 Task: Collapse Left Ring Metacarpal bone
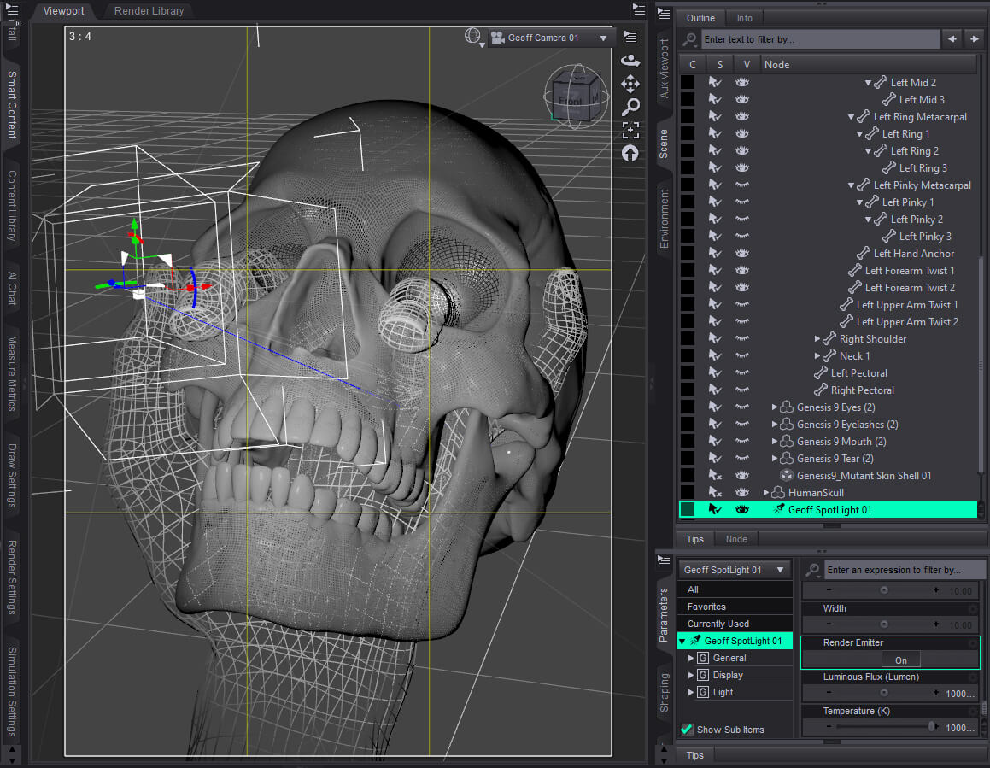click(x=851, y=117)
